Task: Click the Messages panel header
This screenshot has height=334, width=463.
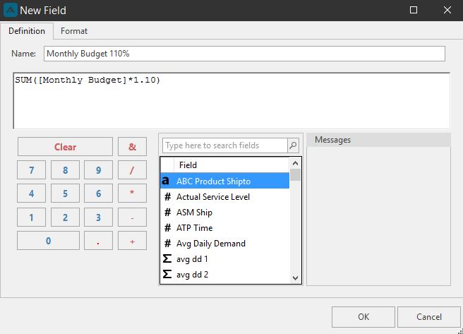Action: coord(378,140)
